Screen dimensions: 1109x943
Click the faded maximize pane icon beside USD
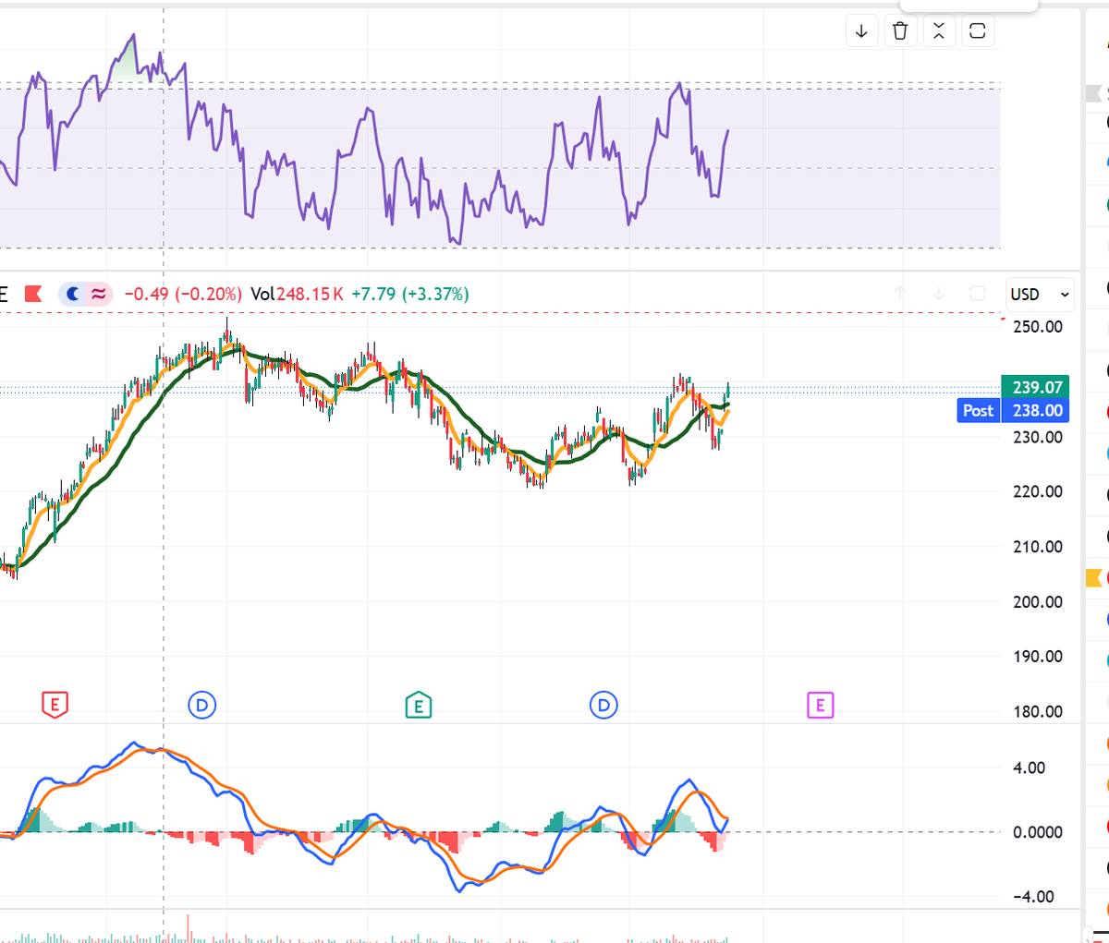click(978, 294)
